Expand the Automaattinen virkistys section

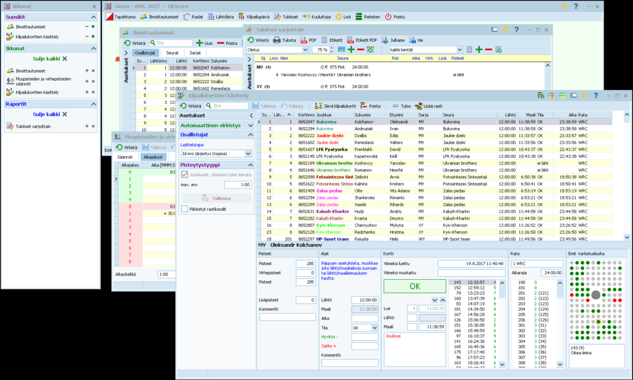250,125
